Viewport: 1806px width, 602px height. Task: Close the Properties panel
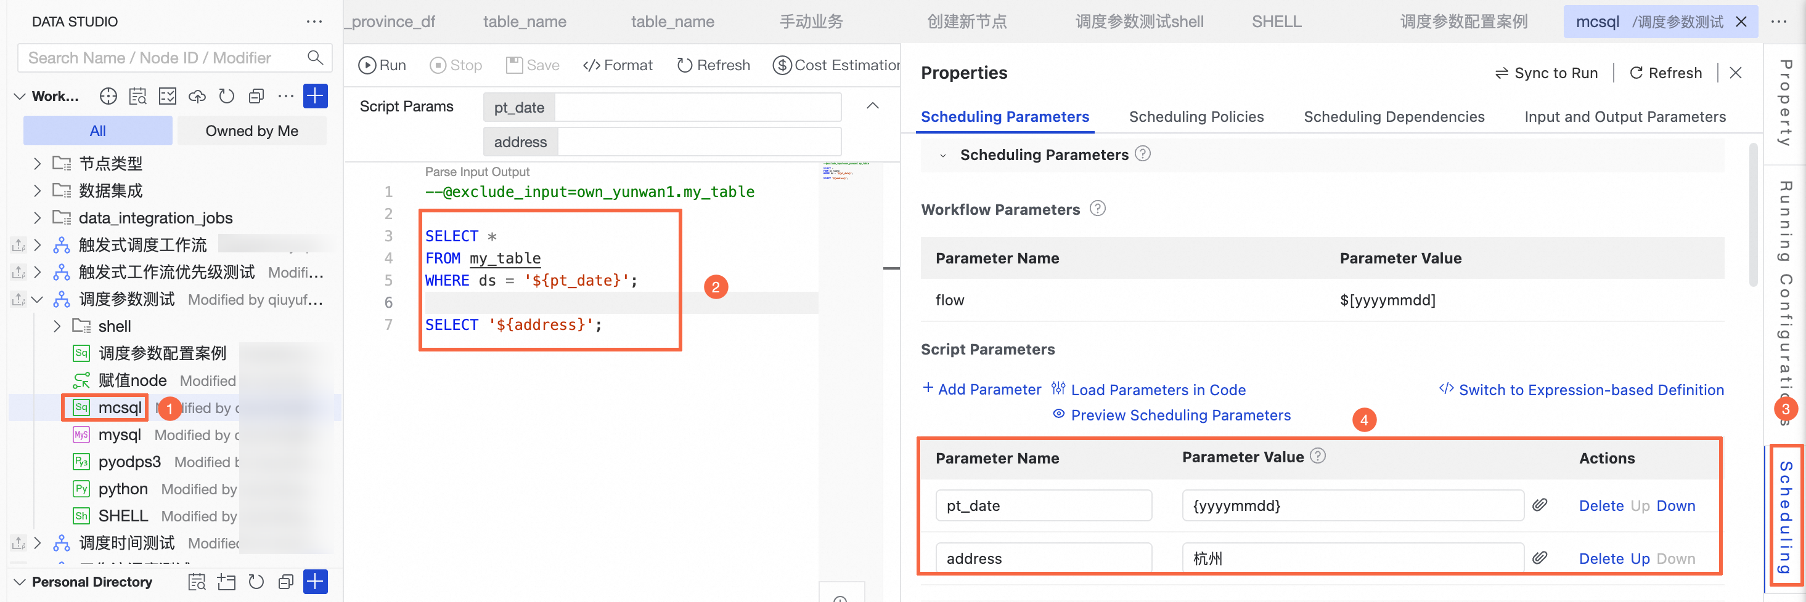pyautogui.click(x=1736, y=73)
